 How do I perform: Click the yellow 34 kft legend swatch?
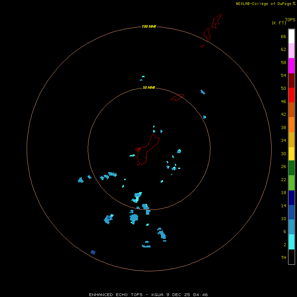[291, 154]
